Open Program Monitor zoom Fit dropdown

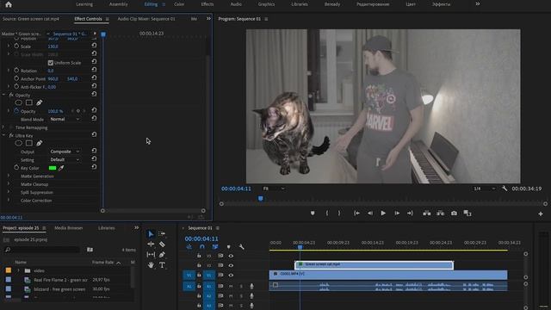click(x=274, y=189)
